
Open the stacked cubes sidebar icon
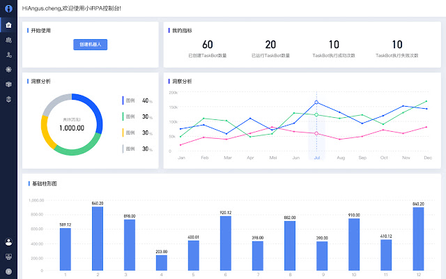[x=8, y=40]
